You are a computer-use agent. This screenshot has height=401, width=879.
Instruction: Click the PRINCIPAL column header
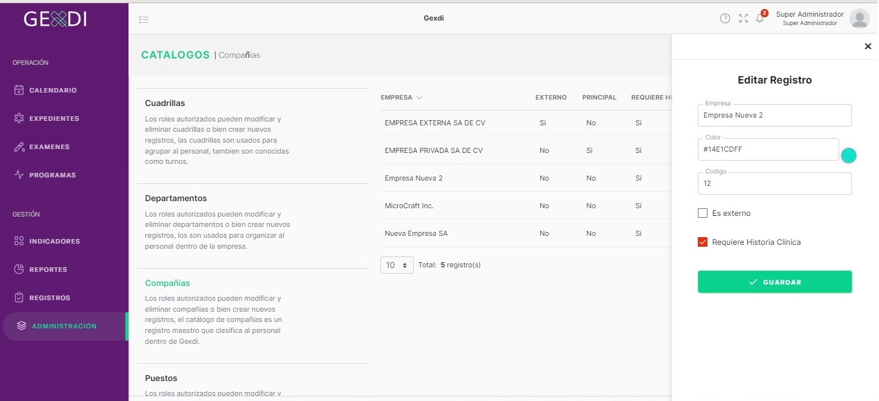point(599,98)
